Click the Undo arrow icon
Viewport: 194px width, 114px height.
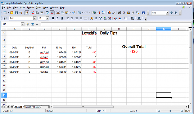tap(79, 13)
